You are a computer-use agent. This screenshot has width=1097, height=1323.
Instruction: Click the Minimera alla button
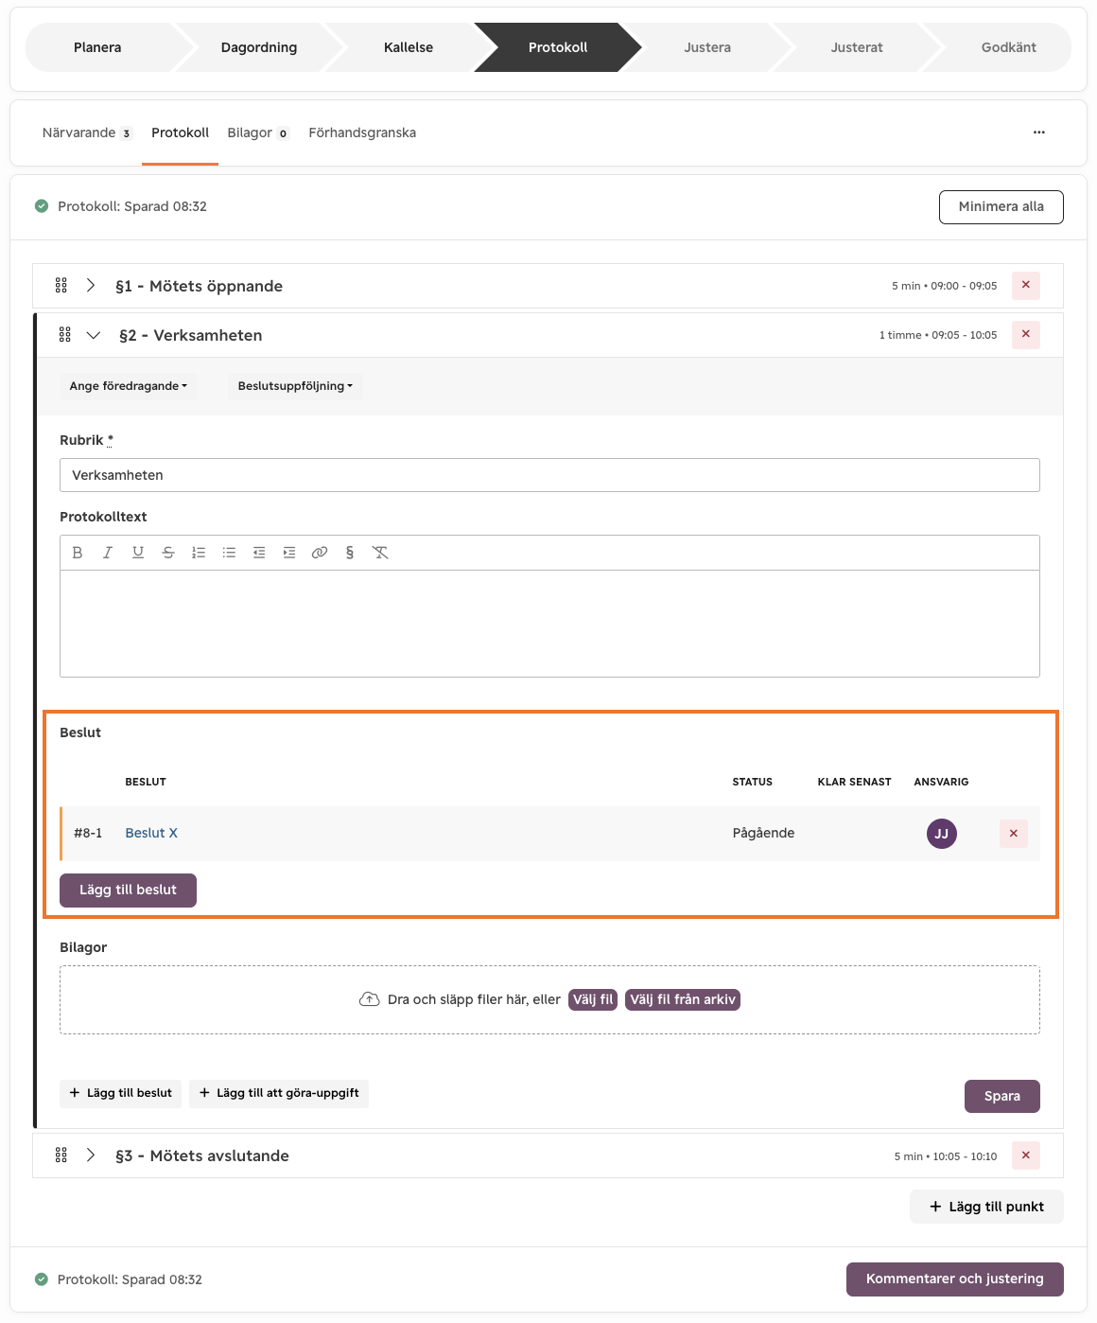pyautogui.click(x=1001, y=207)
